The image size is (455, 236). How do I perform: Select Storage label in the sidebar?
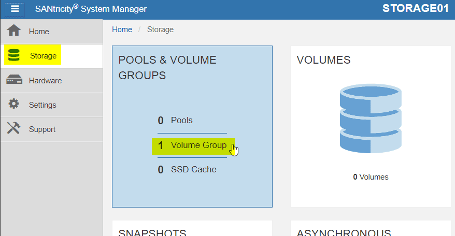[43, 56]
